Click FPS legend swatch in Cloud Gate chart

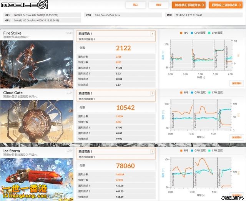pyautogui.click(x=181, y=93)
